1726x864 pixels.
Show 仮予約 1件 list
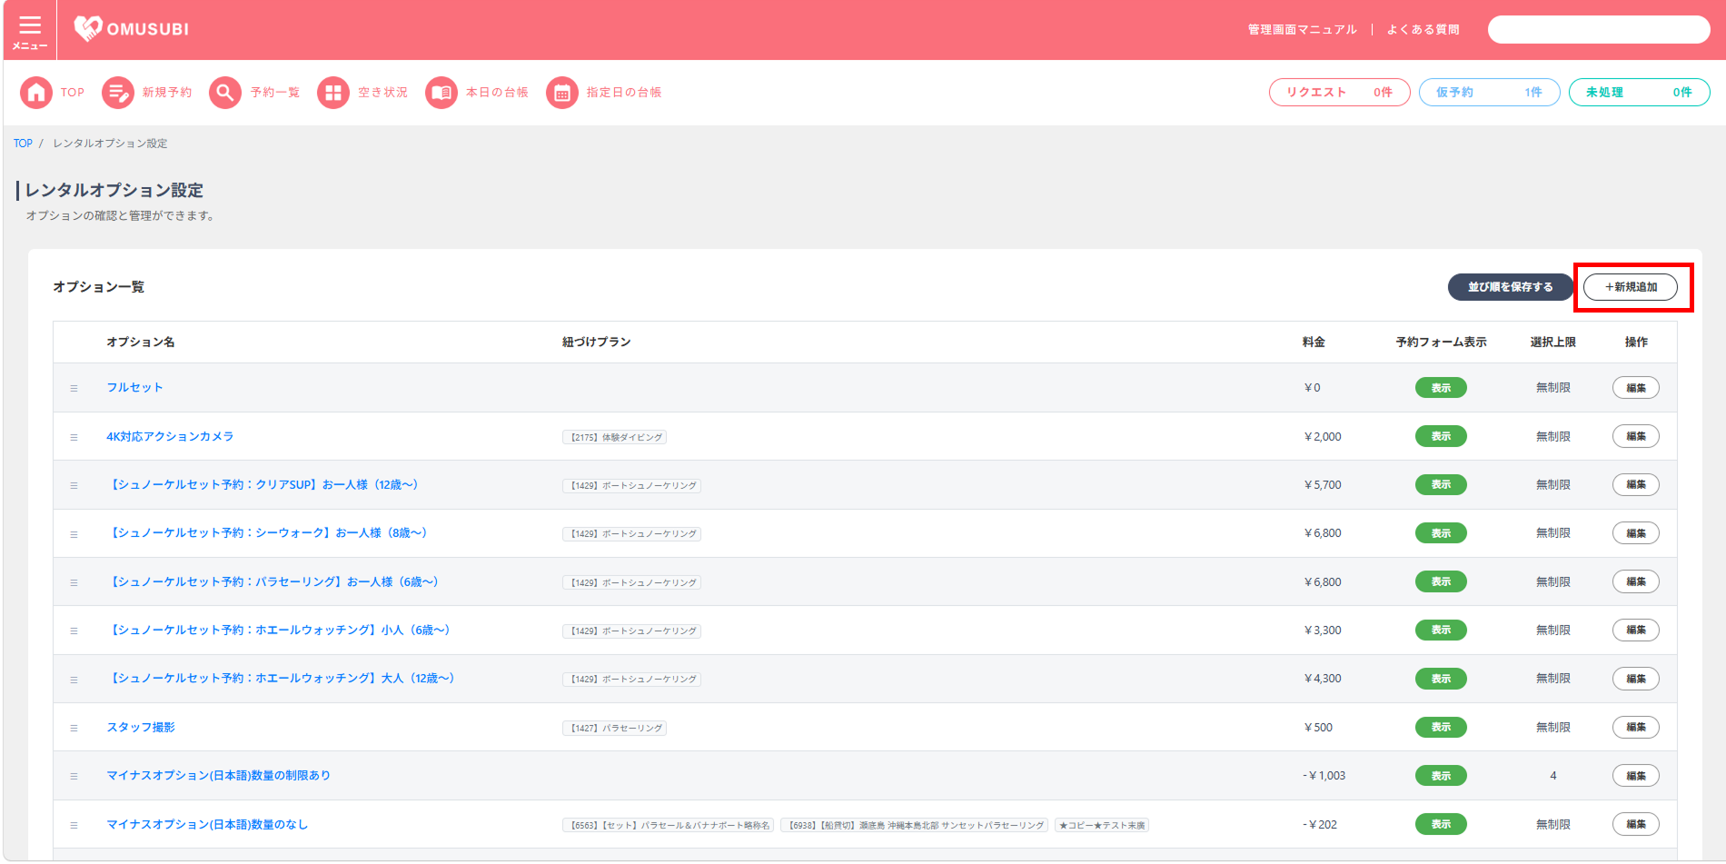1489,93
